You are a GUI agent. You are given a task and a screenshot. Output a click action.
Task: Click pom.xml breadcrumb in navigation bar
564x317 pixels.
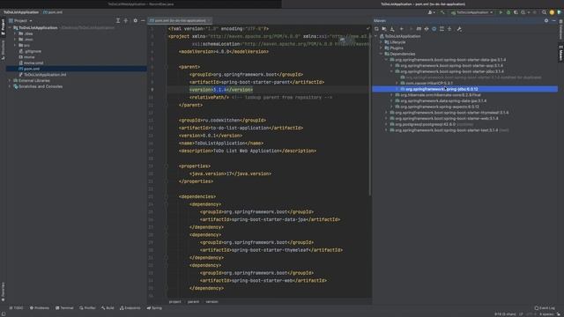[53, 12]
